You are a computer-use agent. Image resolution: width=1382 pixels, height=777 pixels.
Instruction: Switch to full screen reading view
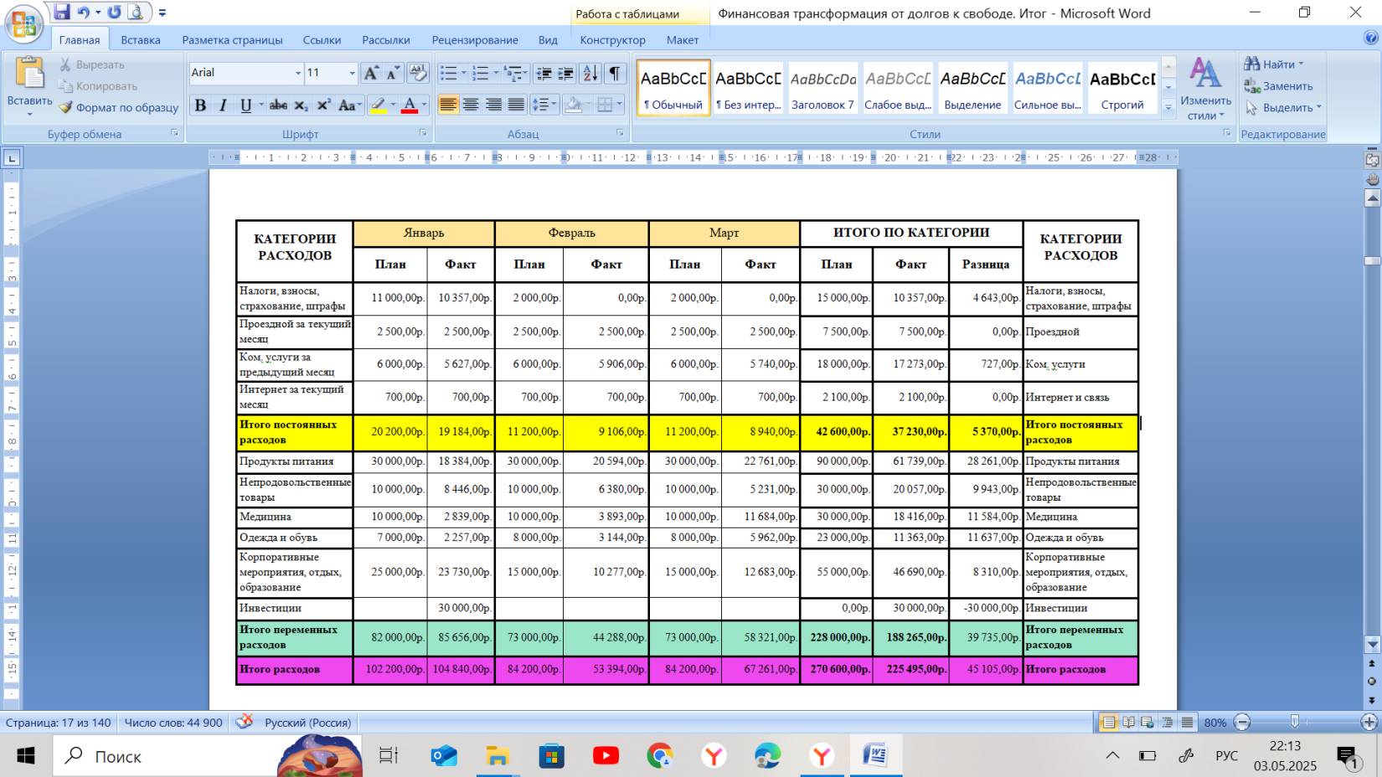pyautogui.click(x=1128, y=722)
